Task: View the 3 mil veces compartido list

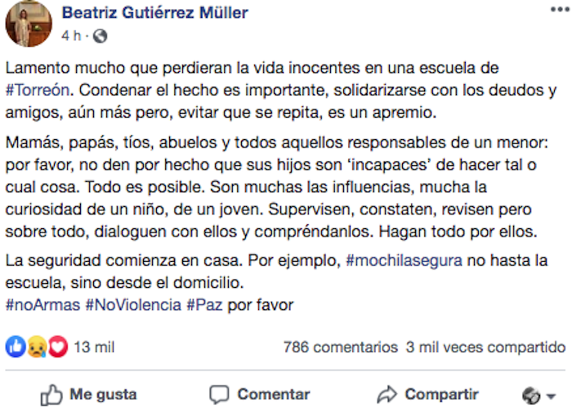Action: coord(485,347)
